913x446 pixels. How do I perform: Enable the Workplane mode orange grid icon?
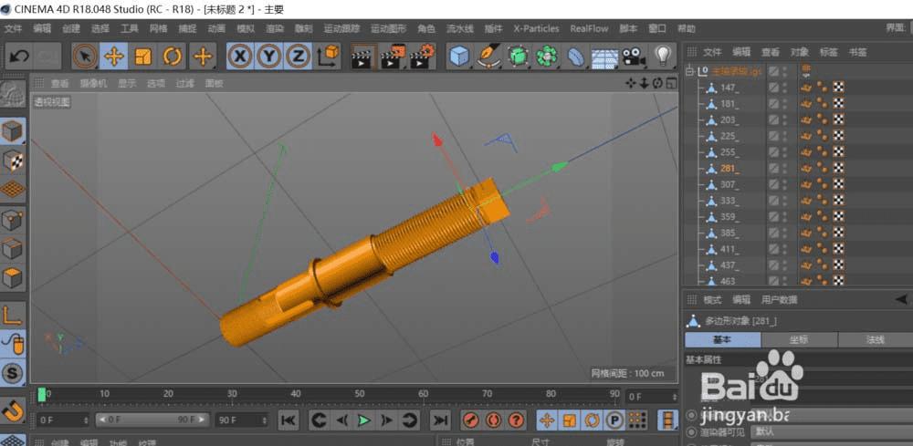coord(13,190)
